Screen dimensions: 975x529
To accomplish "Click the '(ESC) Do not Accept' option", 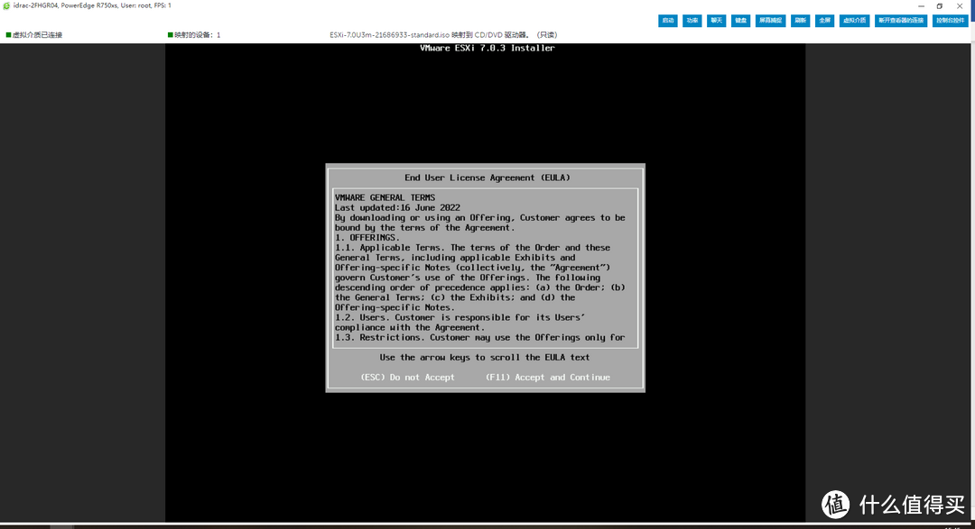I will pos(407,377).
